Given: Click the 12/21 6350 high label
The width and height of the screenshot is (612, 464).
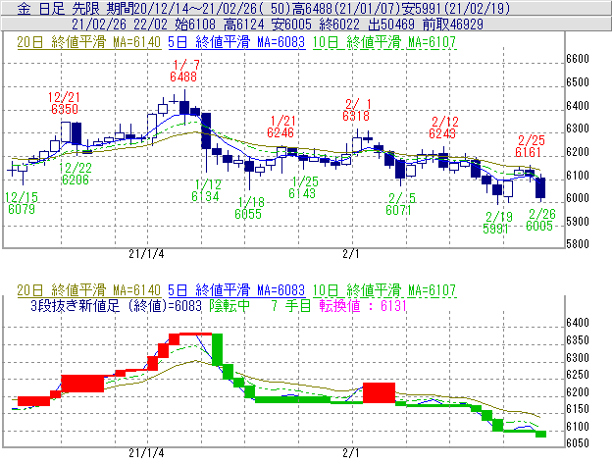Looking at the screenshot, I should [x=65, y=103].
